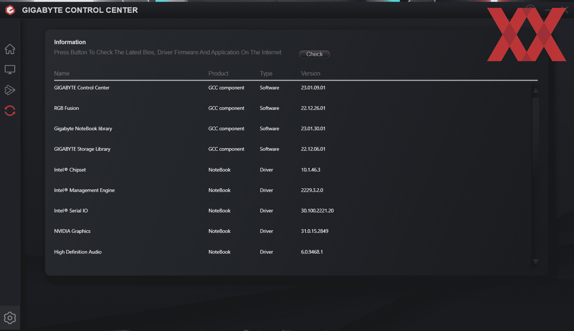Click version 31.0.15.2849

pos(315,231)
